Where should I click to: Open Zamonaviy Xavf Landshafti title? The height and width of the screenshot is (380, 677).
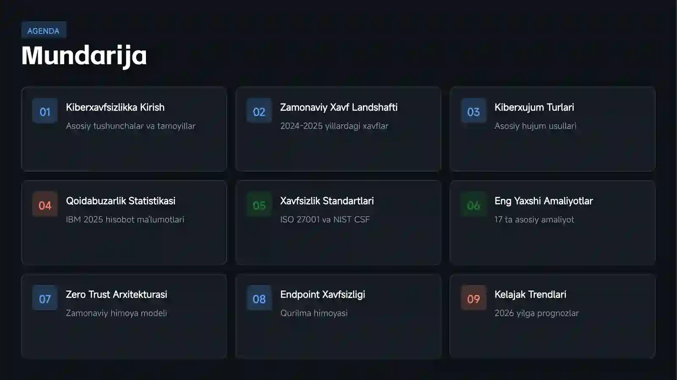[x=338, y=107]
